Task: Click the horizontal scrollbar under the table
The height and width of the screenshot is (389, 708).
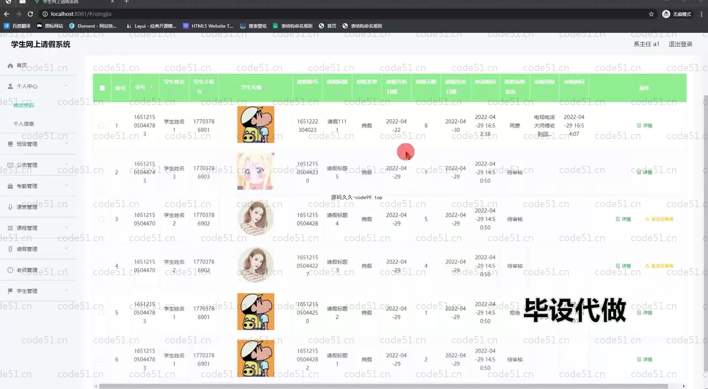Action: pyautogui.click(x=383, y=386)
